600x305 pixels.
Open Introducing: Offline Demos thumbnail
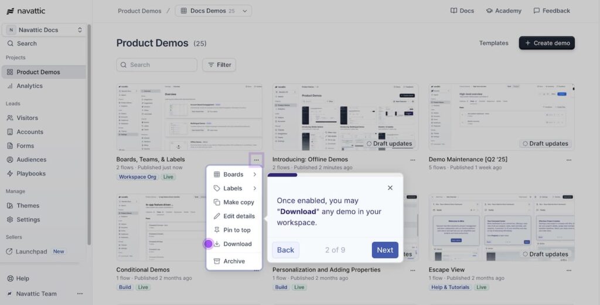point(345,117)
